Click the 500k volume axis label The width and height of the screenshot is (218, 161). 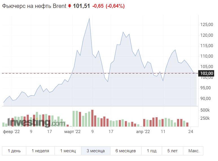pos(205,110)
